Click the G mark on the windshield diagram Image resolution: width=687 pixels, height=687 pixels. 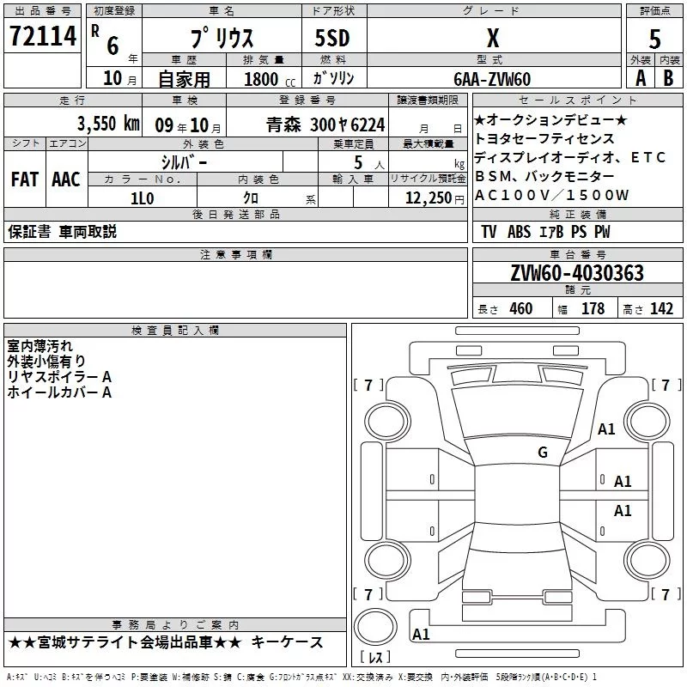click(x=542, y=453)
